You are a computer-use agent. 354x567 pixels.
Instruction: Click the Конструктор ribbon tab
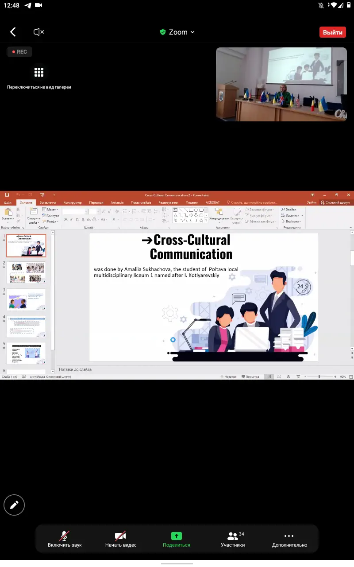pos(73,202)
